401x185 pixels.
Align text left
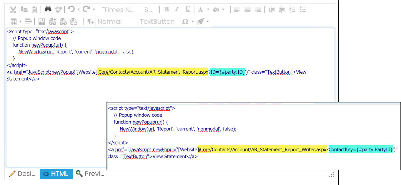237,9
